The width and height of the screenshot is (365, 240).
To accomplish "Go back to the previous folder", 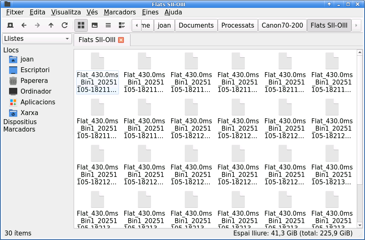I will [x=24, y=25].
